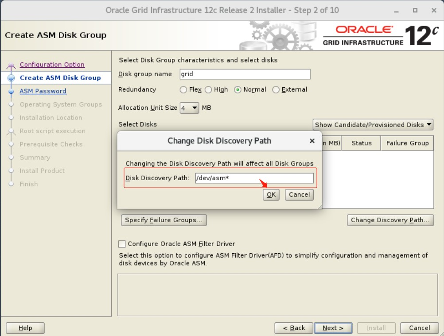Click OK in Change Disk Discovery Path dialog

(271, 195)
